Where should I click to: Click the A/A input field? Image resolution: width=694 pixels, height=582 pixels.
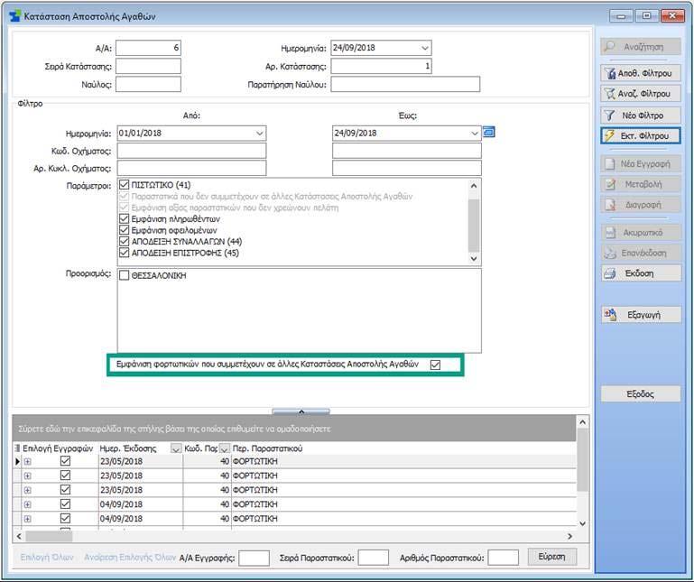point(148,48)
